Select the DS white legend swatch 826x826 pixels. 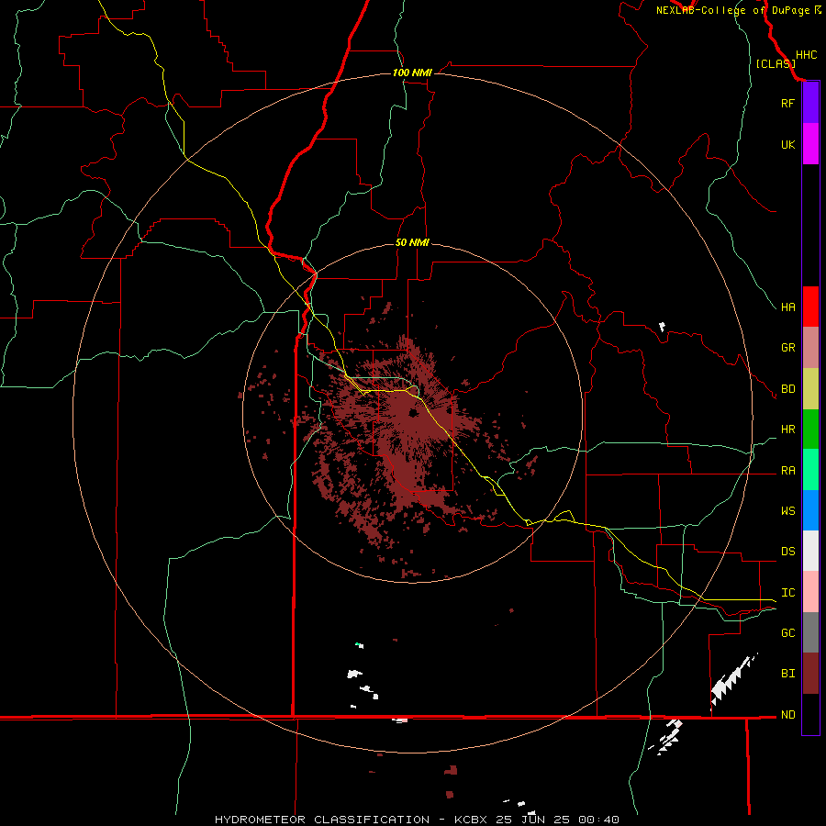click(810, 551)
